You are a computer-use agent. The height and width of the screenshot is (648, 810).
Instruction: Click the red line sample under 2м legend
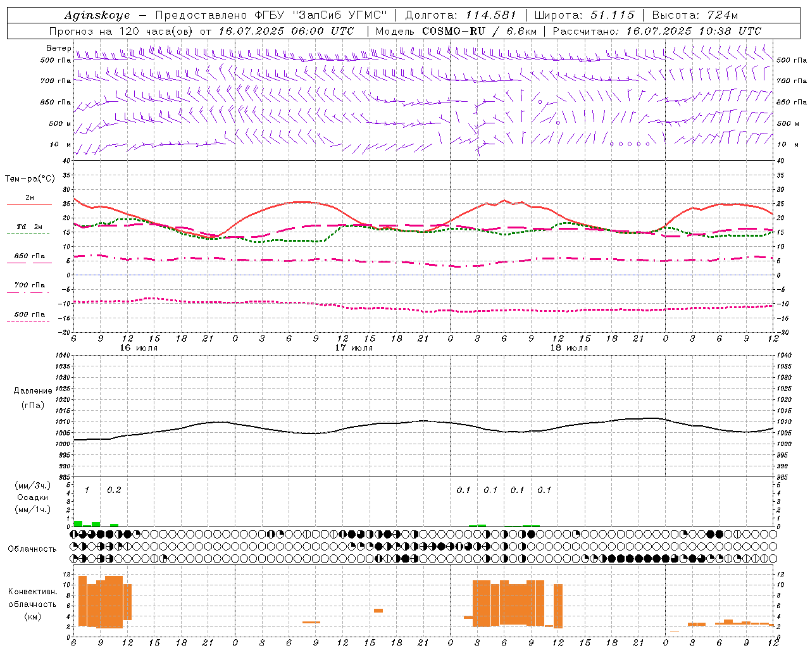pyautogui.click(x=29, y=204)
